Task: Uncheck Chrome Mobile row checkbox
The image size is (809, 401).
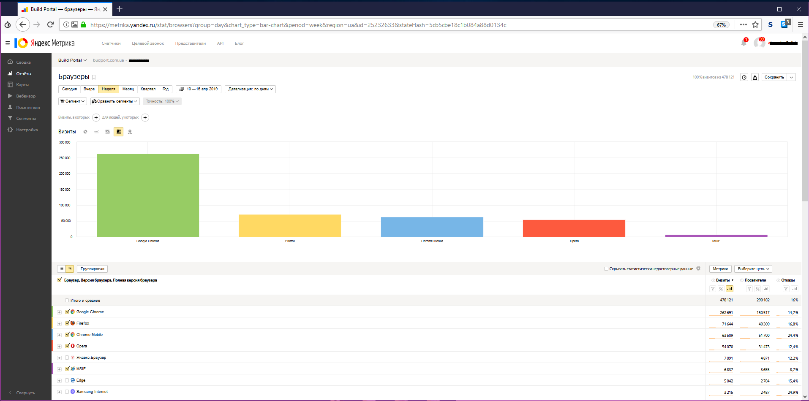Action: 67,334
